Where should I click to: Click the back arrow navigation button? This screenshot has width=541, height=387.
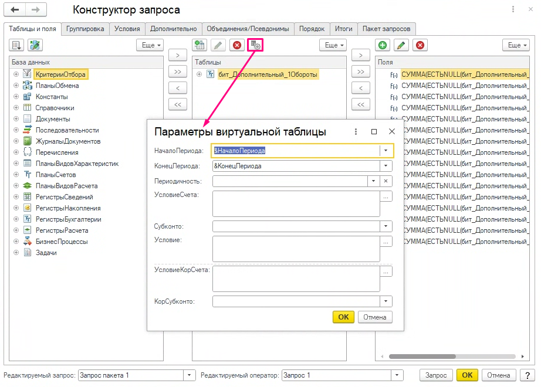(15, 10)
